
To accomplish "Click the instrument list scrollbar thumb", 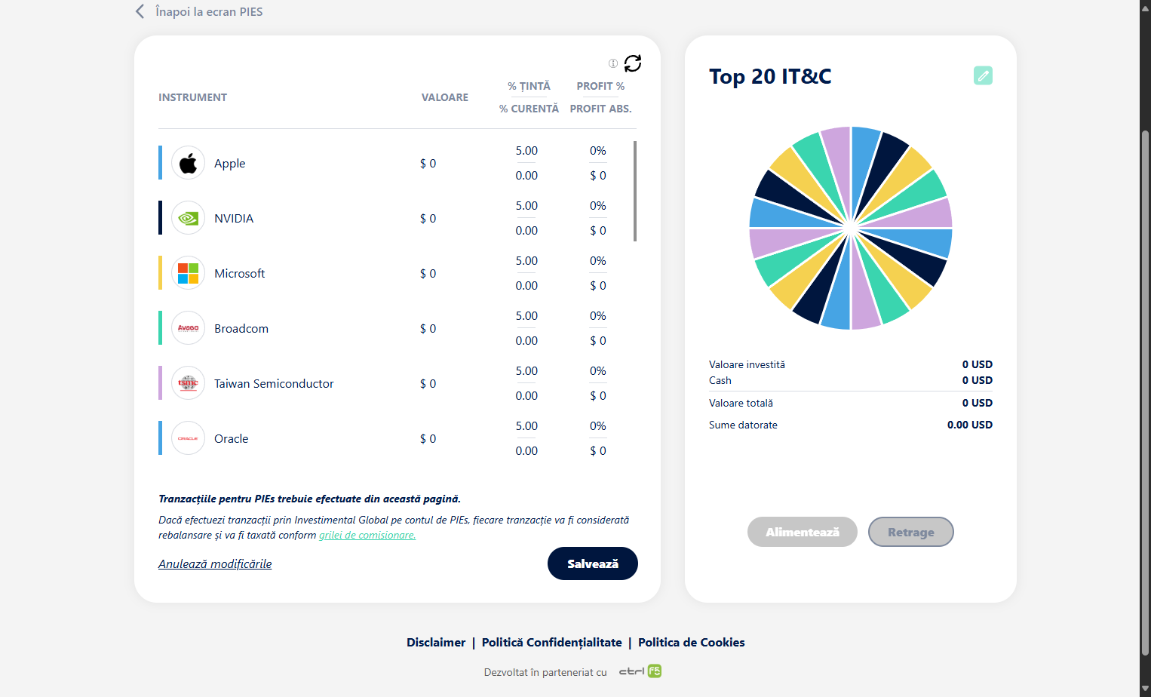I will [x=635, y=191].
